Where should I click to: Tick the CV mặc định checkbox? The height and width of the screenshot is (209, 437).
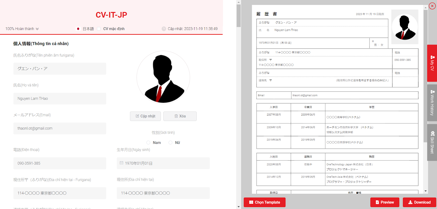[99, 29]
